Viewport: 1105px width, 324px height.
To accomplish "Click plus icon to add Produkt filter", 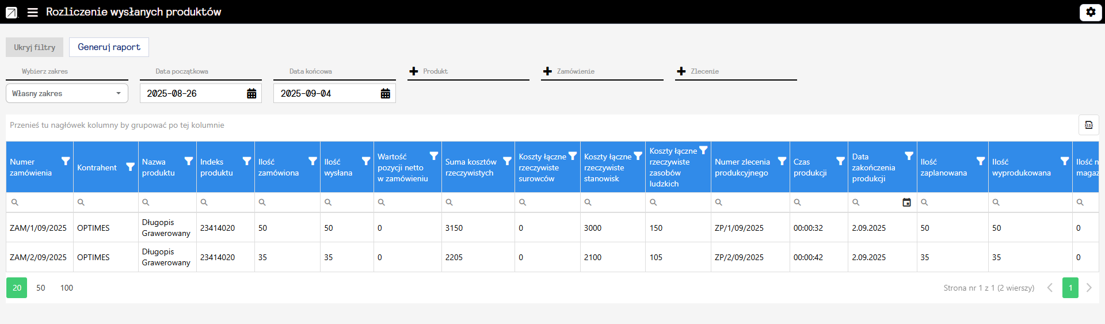I will (x=414, y=71).
